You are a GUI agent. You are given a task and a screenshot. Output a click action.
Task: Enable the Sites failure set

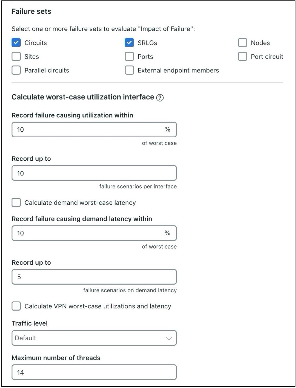16,56
